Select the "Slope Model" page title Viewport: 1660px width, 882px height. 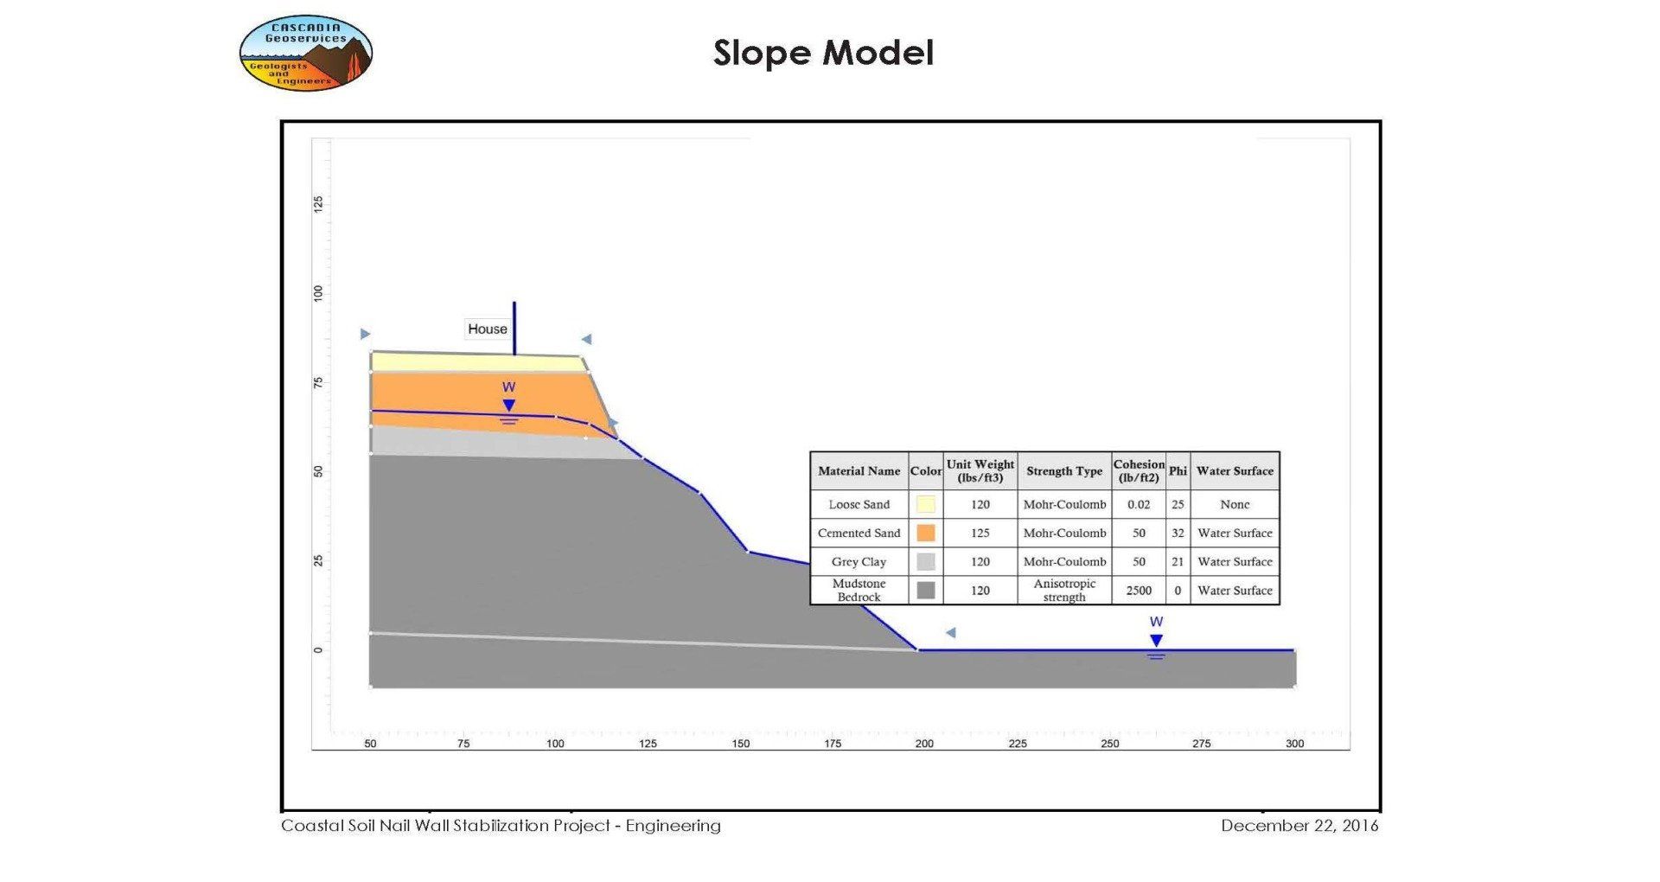point(823,53)
